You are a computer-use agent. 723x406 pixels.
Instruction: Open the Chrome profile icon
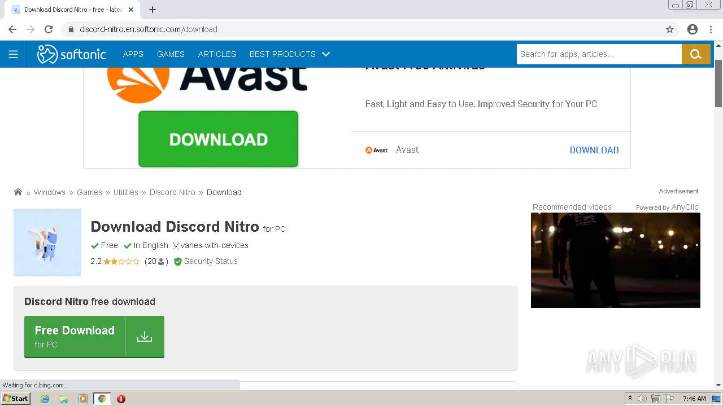click(692, 29)
